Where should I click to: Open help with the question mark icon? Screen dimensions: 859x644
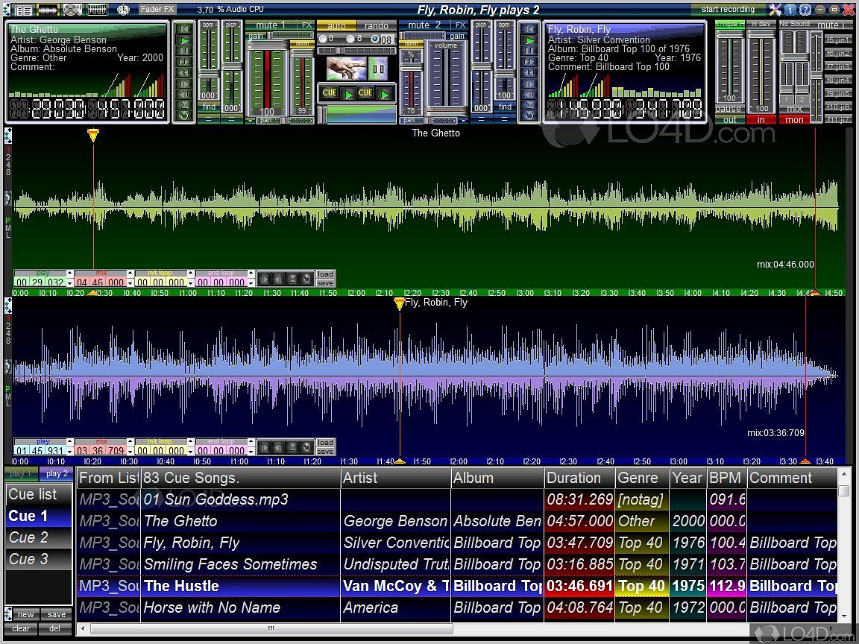805,10
